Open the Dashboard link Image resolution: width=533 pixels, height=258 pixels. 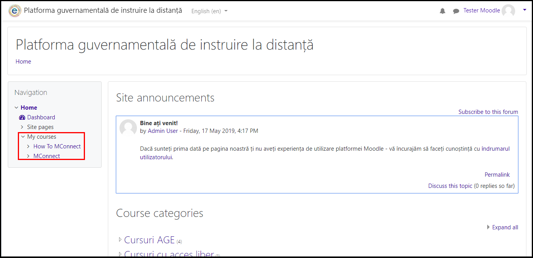[x=41, y=117]
